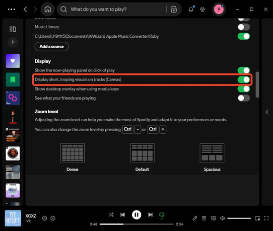Image resolution: width=273 pixels, height=231 pixels.
Task: Open the three-dot app menu
Action: pyautogui.click(x=11, y=9)
